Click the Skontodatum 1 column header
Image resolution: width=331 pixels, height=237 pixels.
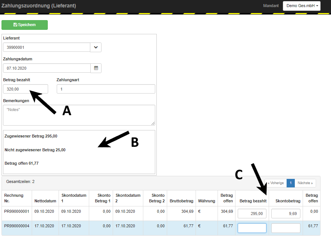(x=74, y=198)
